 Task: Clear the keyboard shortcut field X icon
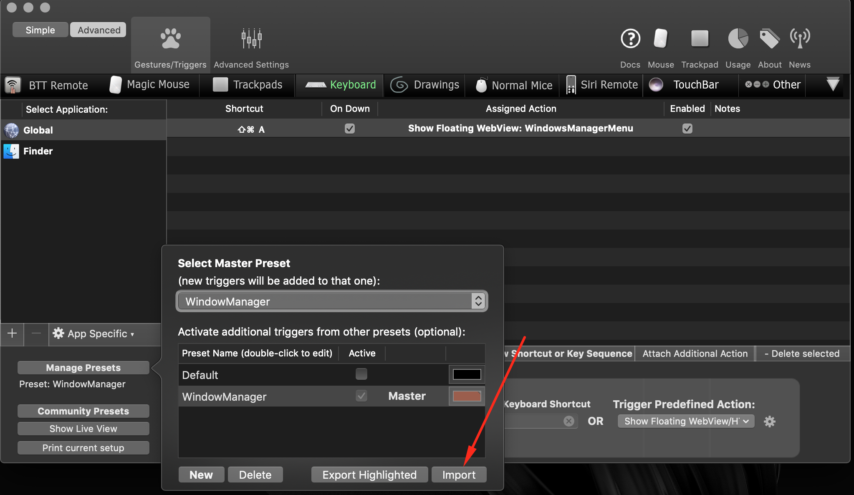[568, 421]
